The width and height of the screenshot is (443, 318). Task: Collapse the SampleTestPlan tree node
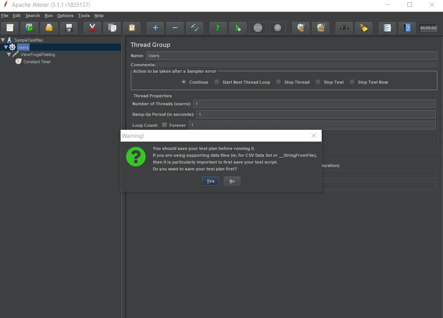(3, 40)
